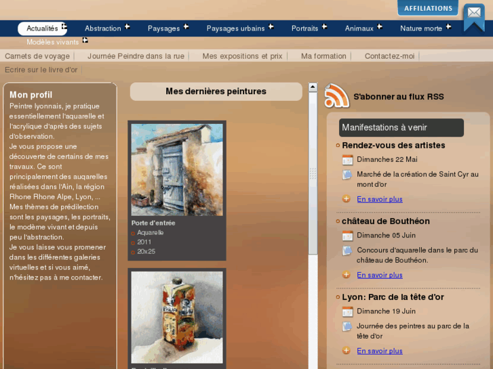Expand the Paysages submenu plus
Image resolution: width=493 pixels, height=369 pixels.
click(x=186, y=26)
